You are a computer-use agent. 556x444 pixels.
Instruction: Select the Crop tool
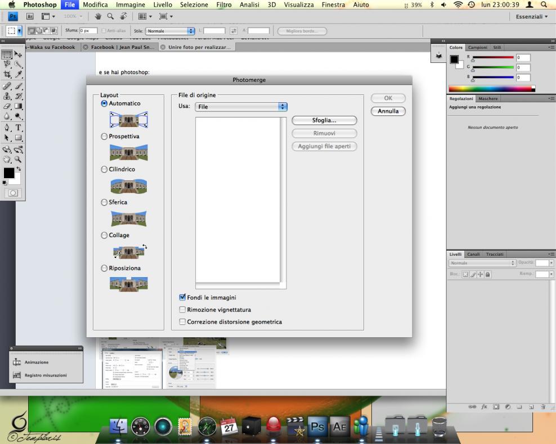[7, 74]
